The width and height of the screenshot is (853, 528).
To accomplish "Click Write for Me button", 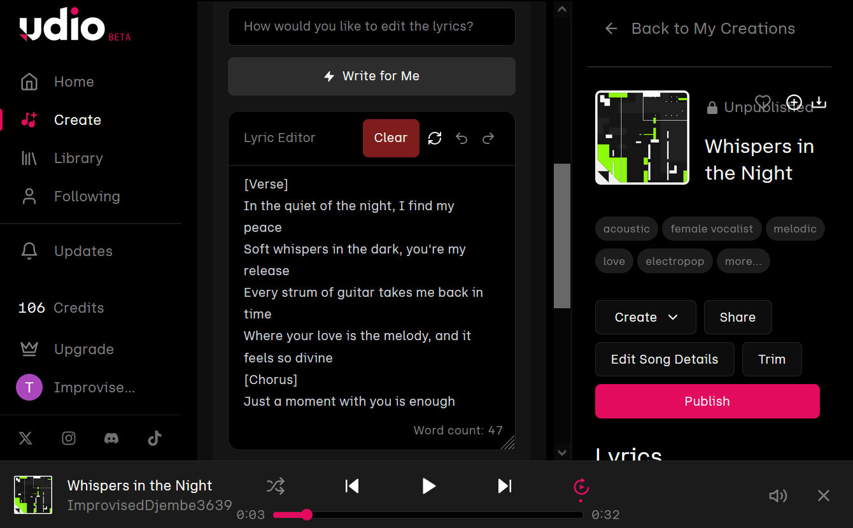I will 372,76.
